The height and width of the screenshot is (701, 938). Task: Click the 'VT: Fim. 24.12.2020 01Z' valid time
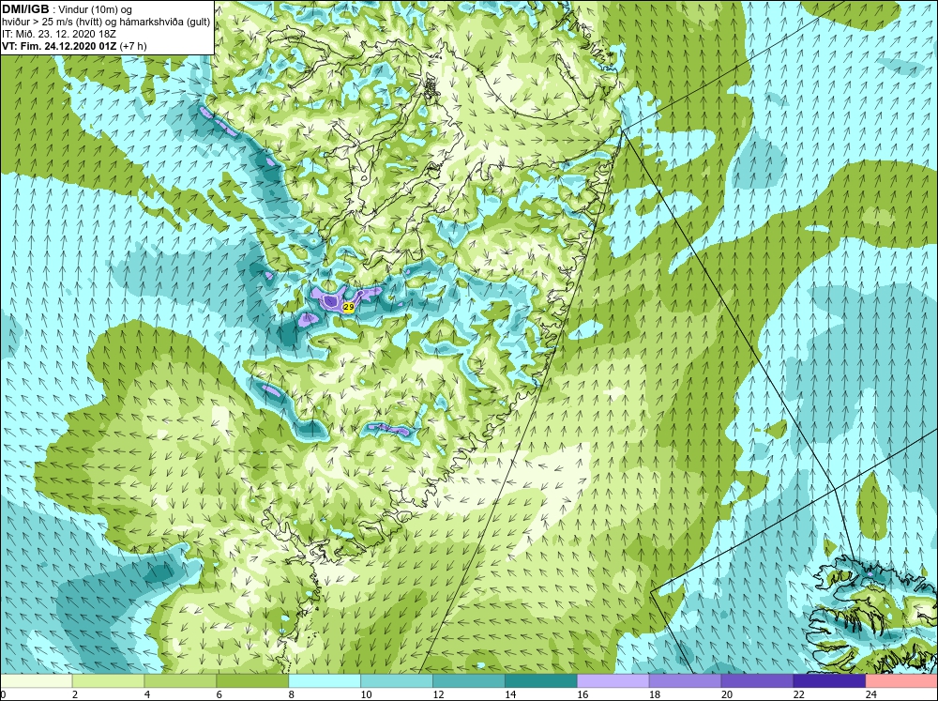click(60, 45)
